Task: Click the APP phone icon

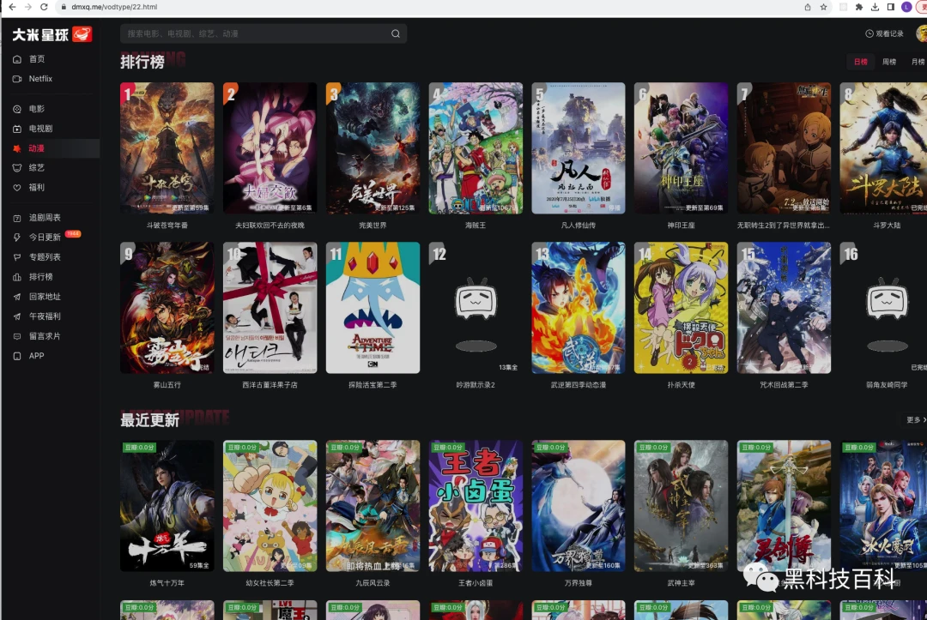Action: click(x=17, y=356)
